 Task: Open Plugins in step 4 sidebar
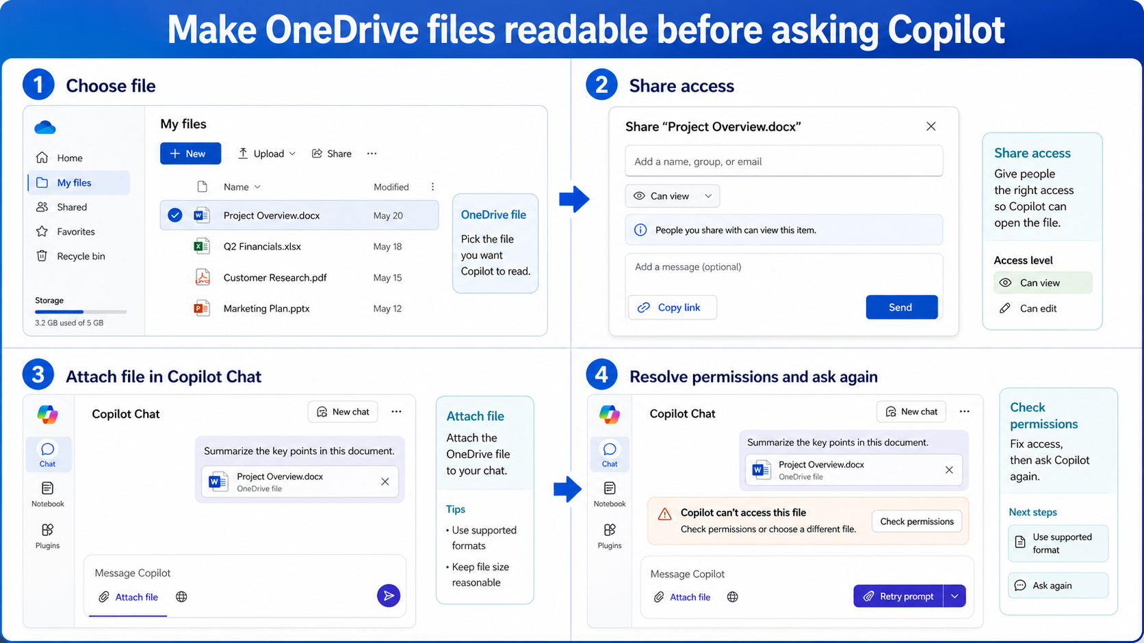coord(610,536)
